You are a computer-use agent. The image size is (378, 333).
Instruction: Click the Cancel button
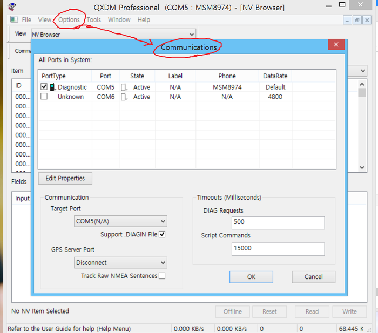pos(313,277)
